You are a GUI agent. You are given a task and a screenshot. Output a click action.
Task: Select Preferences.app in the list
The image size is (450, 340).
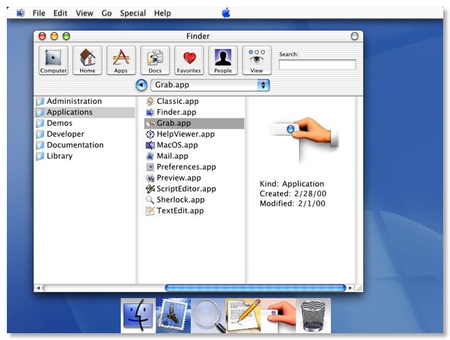[x=194, y=167]
